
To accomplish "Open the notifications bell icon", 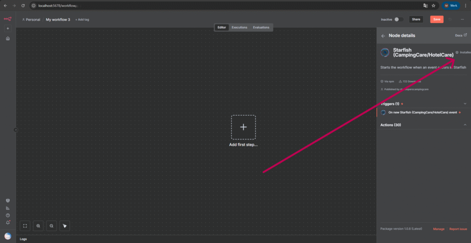I will [7, 222].
